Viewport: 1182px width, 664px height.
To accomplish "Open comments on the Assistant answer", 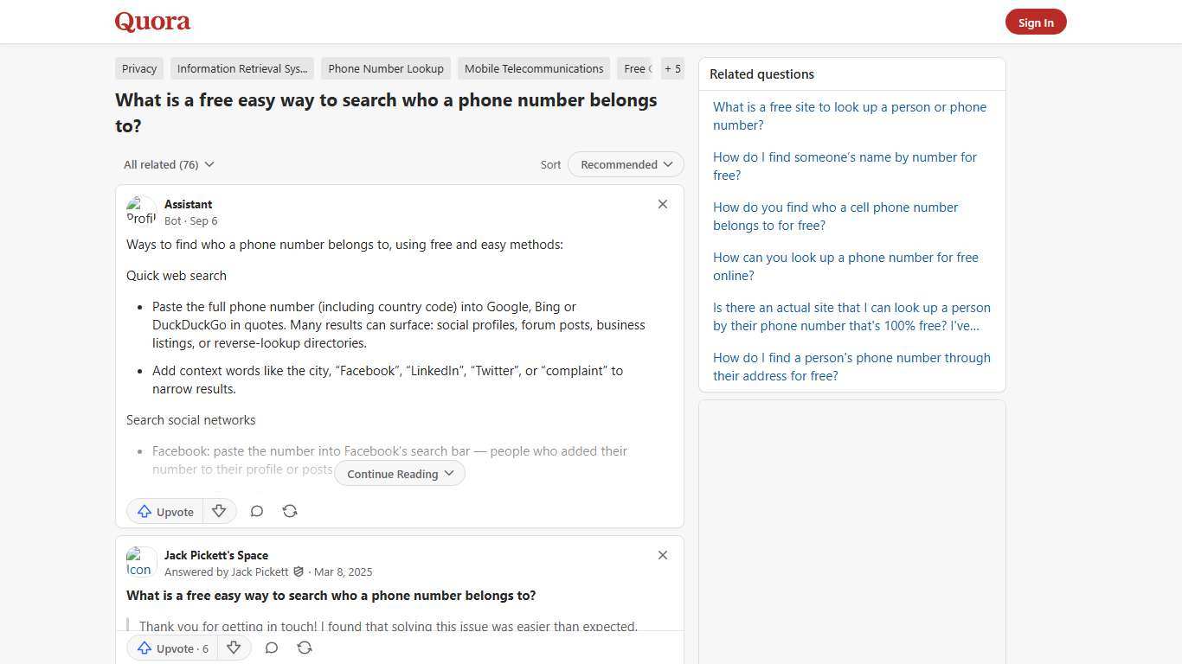I will pos(256,511).
